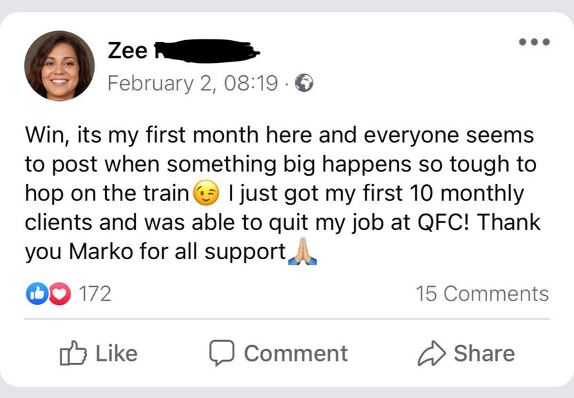Open the author name Zee
Image resolution: width=574 pixels, height=398 pixels.
point(127,50)
